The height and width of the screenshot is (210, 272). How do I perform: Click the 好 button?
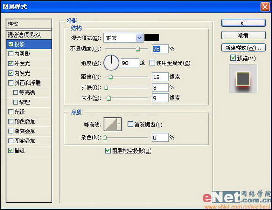[x=243, y=23]
